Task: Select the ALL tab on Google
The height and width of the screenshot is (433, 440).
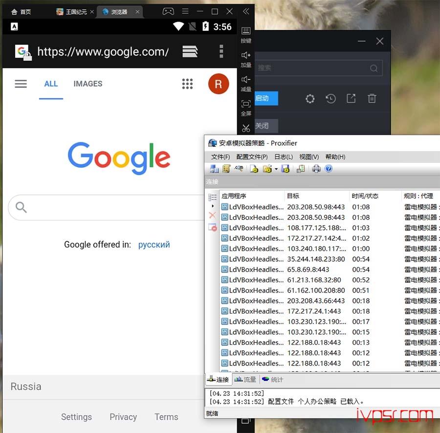Action: click(51, 84)
